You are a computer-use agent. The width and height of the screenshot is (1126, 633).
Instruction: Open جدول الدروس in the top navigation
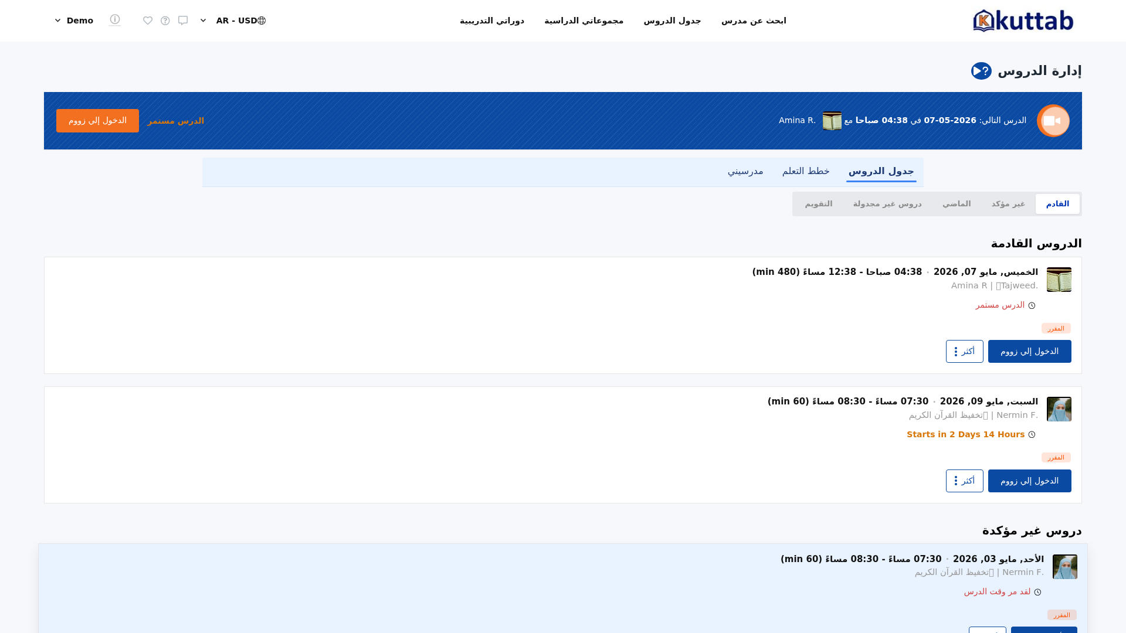click(x=672, y=21)
